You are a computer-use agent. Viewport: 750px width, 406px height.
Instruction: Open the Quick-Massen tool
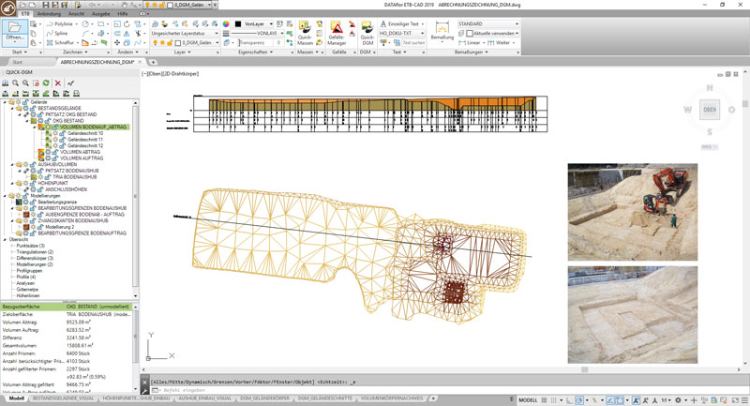pos(305,33)
